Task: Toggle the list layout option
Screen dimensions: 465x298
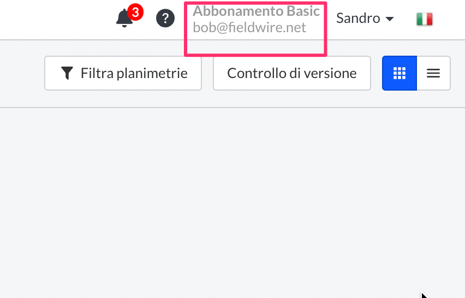Action: tap(433, 73)
